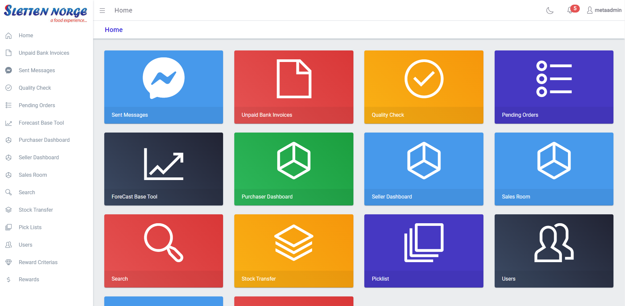This screenshot has height=306, width=625.
Task: Click the cube icon on Sales Room tile
Action: click(x=554, y=161)
